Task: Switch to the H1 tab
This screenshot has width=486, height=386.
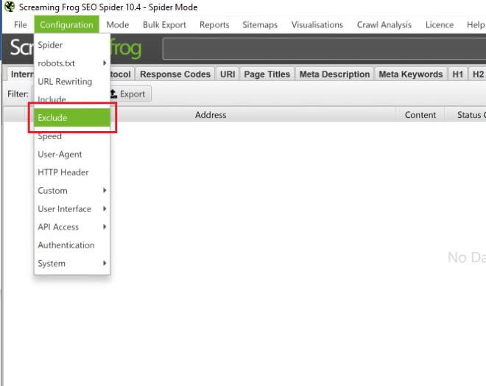Action: 457,74
